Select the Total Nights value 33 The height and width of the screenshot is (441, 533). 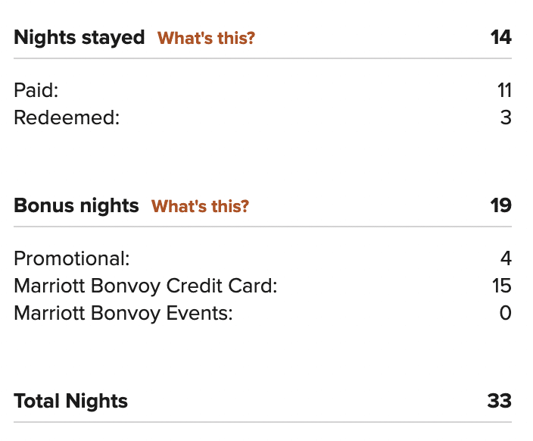coord(500,401)
